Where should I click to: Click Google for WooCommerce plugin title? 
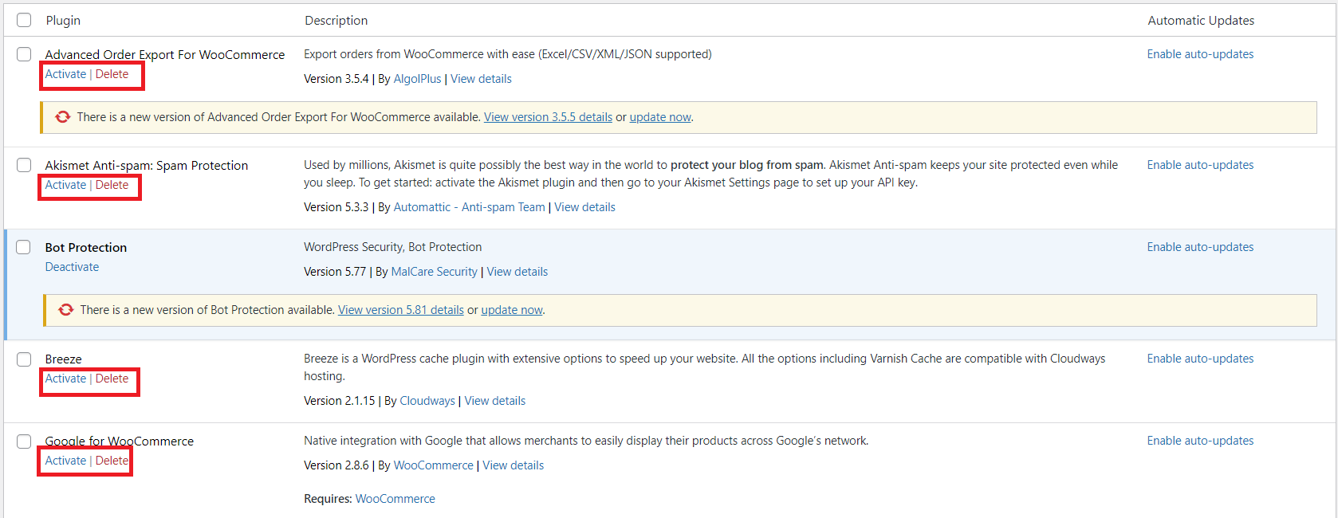(x=120, y=441)
